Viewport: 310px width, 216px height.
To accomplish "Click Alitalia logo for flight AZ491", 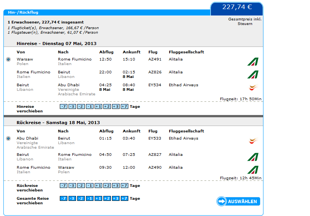I will click(x=253, y=62).
